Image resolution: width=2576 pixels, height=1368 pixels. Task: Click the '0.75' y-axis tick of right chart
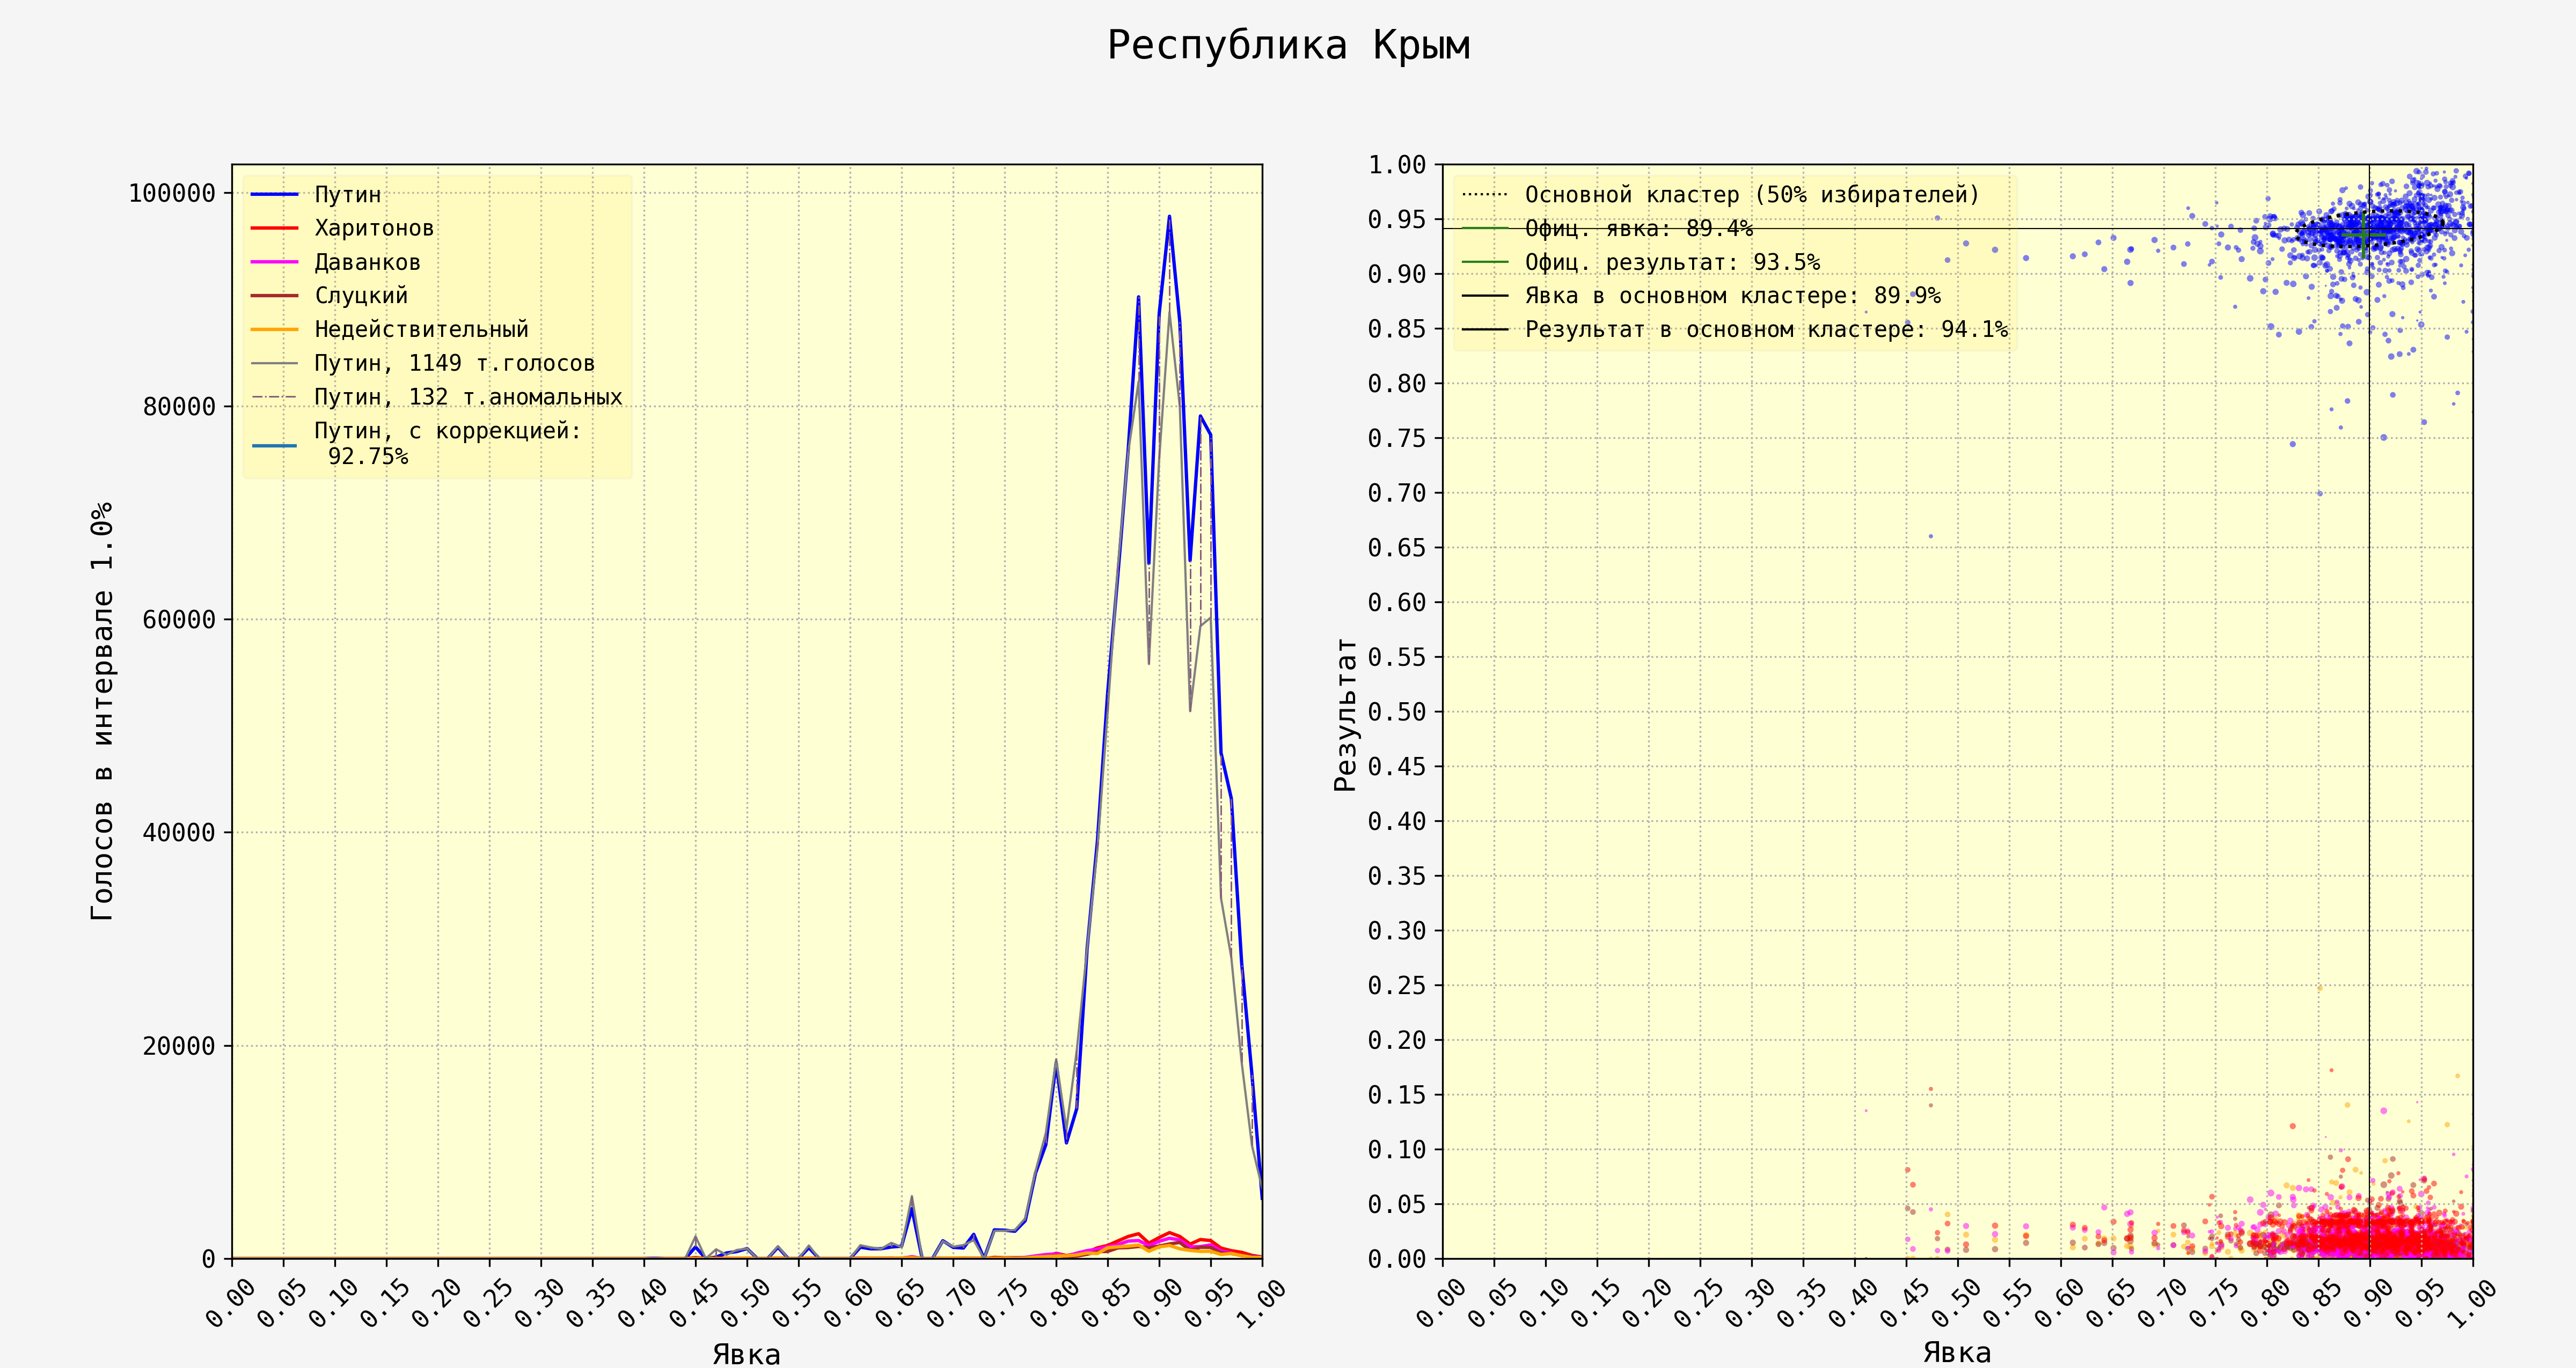point(1397,438)
